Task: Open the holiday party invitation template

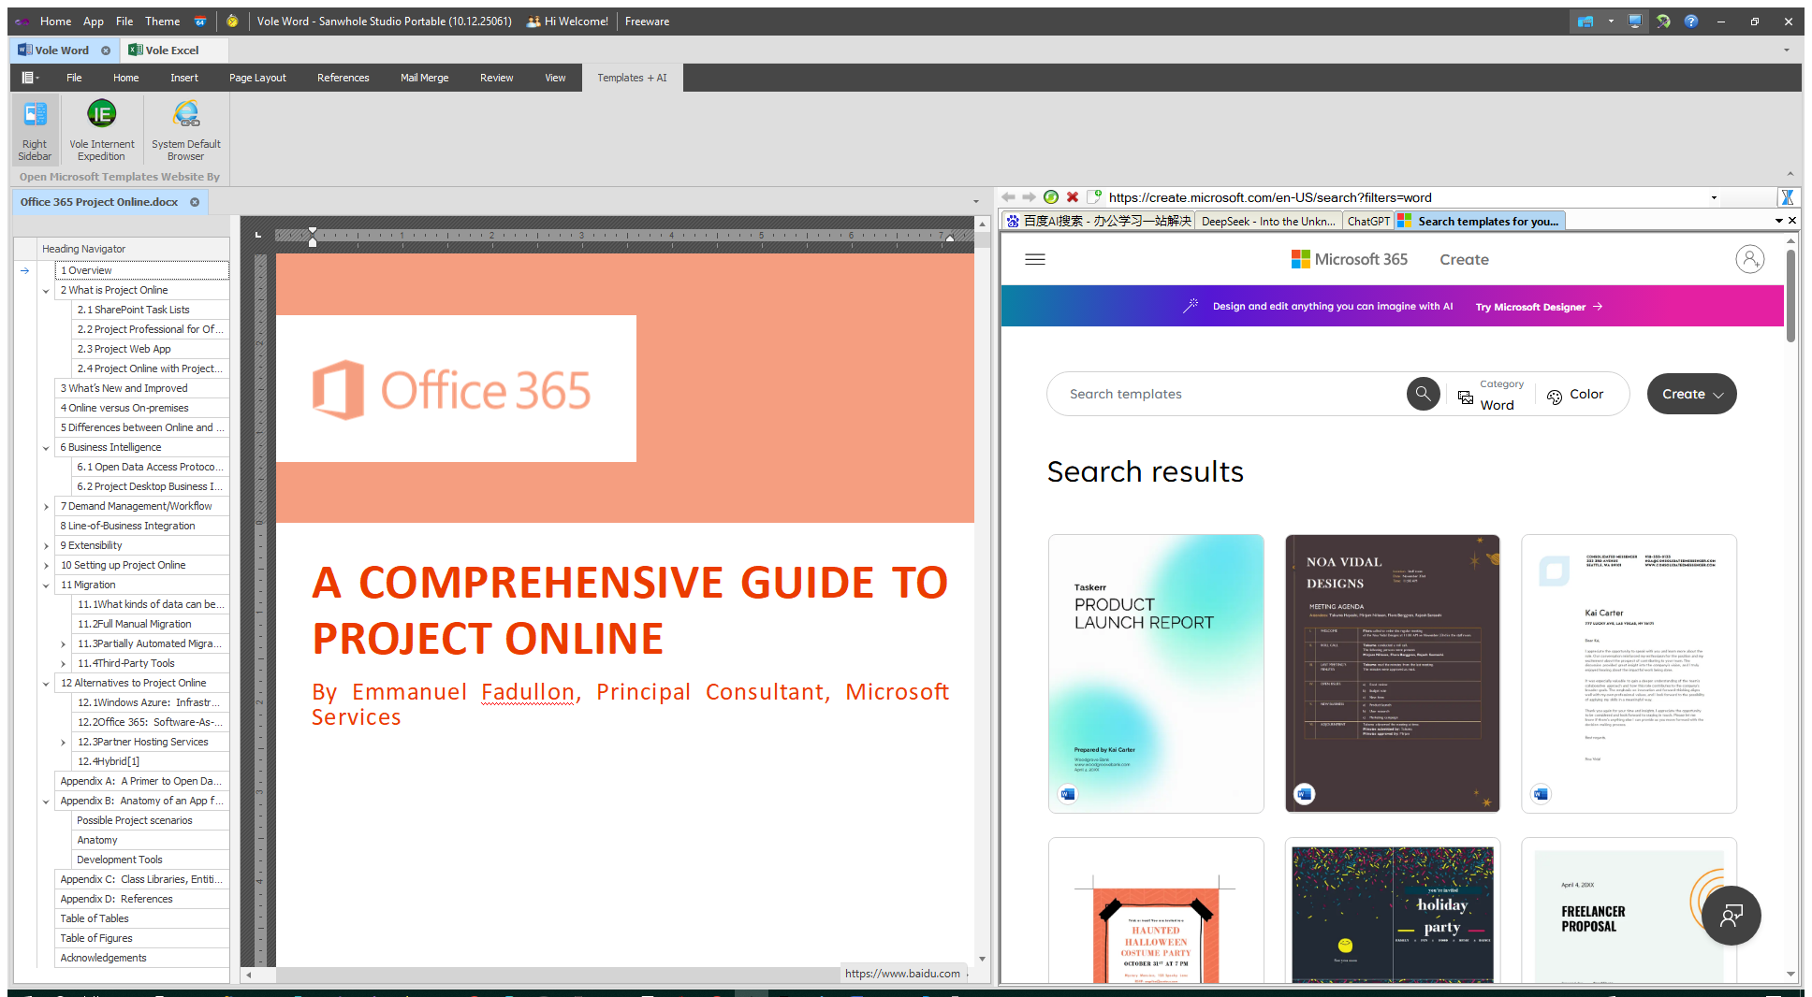Action: 1392,912
